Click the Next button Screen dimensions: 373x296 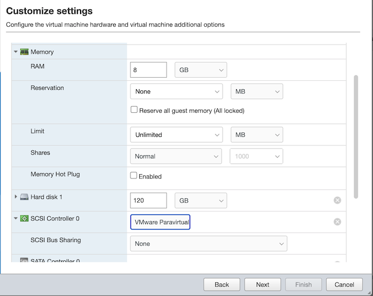262,284
